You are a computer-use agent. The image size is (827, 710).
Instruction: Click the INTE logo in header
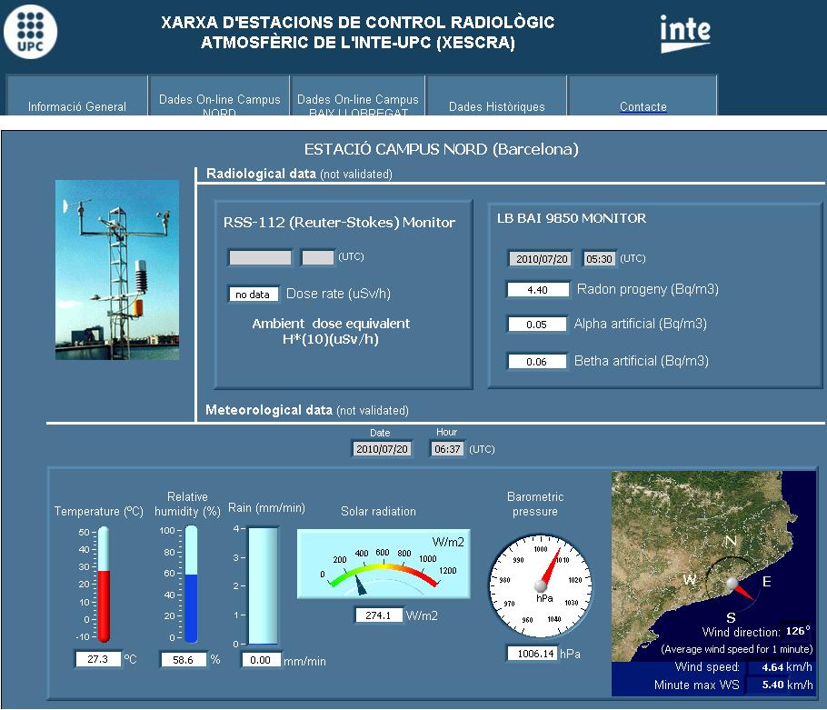click(x=684, y=33)
